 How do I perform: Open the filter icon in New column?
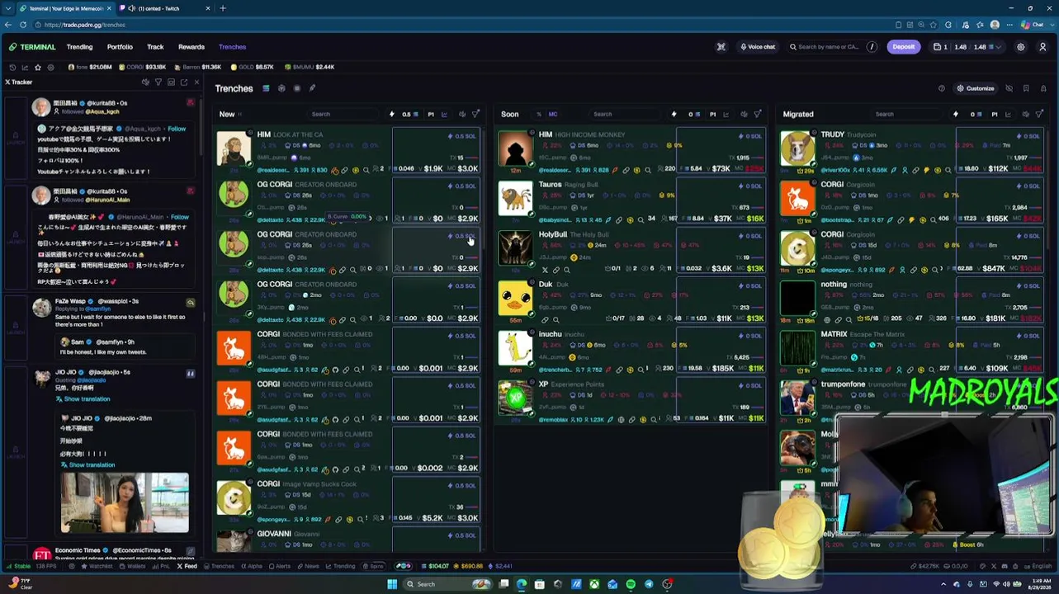(475, 114)
